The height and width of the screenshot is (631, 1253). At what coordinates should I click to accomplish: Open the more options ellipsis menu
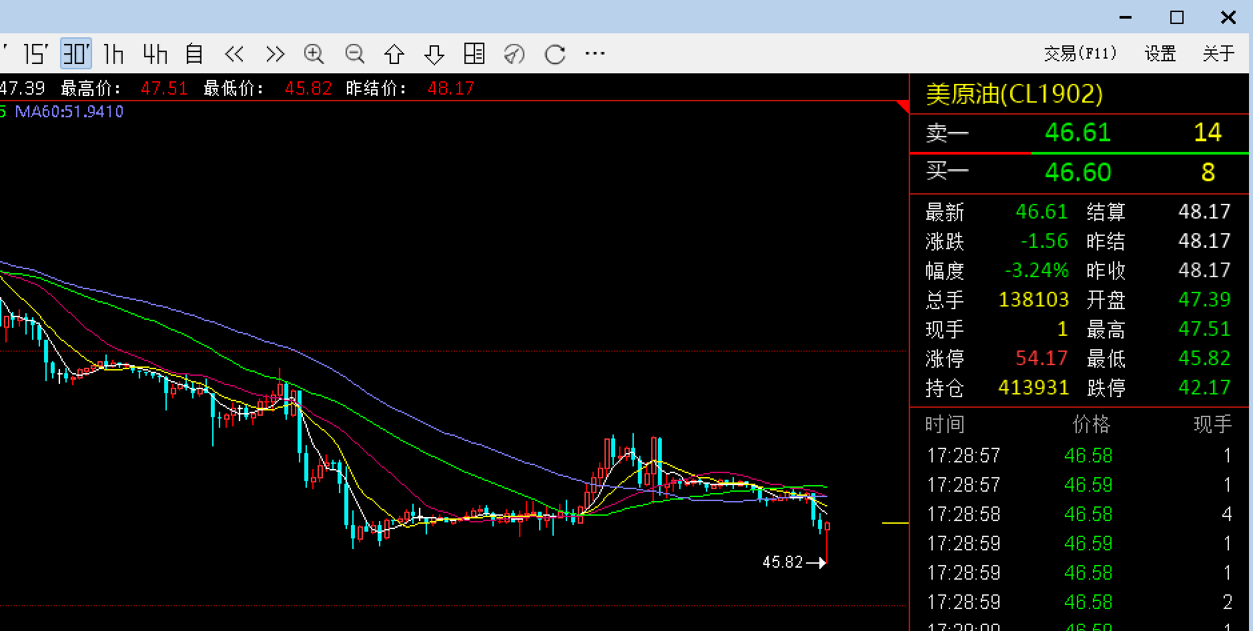(594, 53)
